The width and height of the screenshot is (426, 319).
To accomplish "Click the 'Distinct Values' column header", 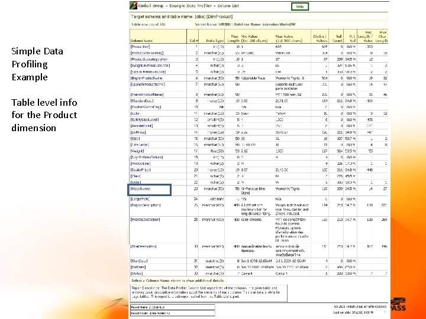I will pos(319,38).
